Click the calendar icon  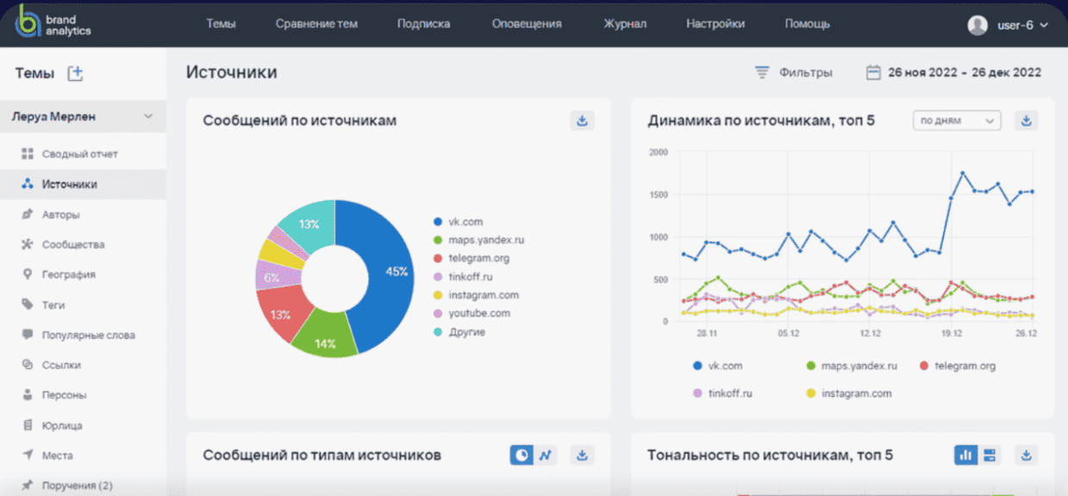point(873,72)
